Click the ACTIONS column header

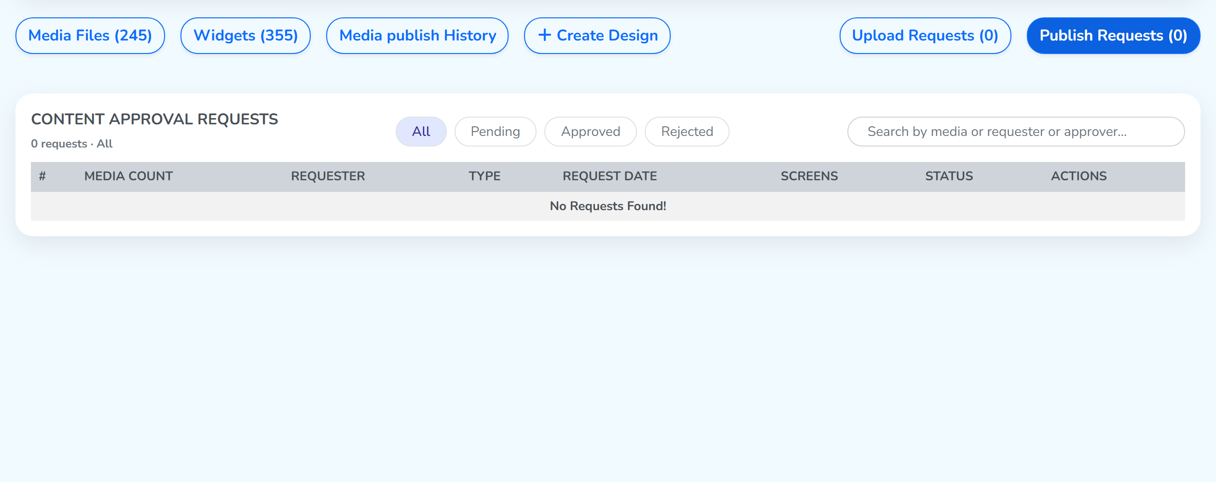point(1079,176)
